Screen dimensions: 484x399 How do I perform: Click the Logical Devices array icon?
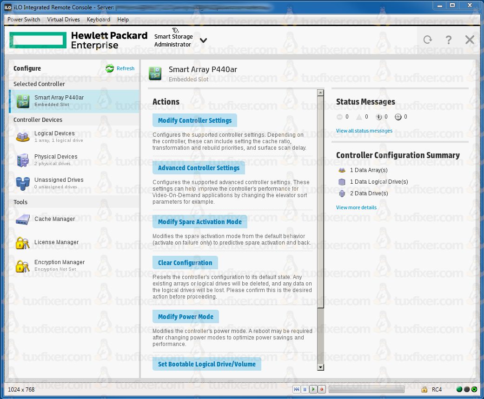[23, 137]
